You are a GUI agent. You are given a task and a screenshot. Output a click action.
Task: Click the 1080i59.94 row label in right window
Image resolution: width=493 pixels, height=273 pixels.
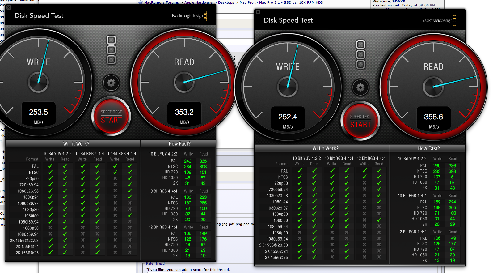tap(278, 227)
